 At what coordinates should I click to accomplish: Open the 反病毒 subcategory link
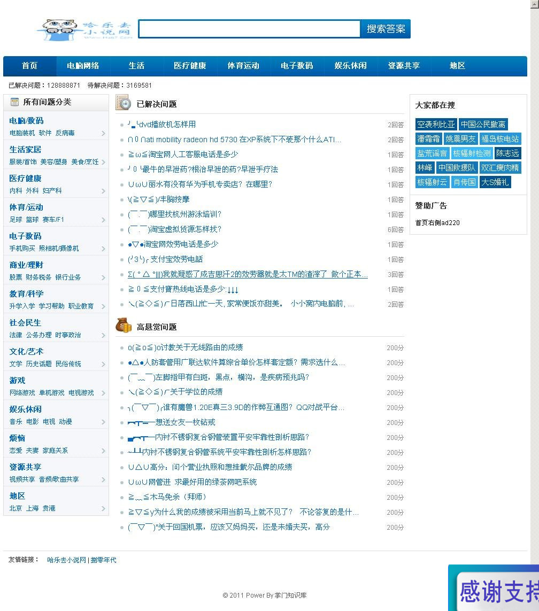[x=65, y=133]
